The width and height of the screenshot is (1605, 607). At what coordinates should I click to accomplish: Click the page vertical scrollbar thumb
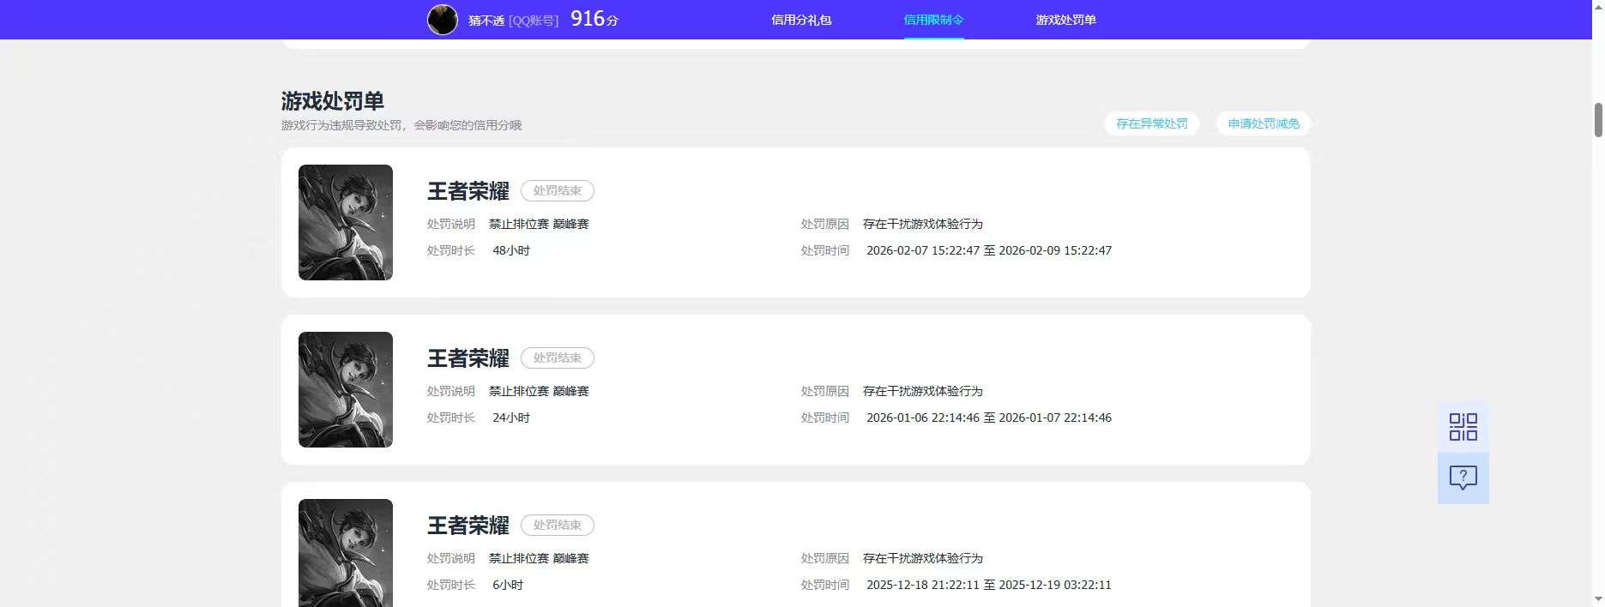(1598, 120)
